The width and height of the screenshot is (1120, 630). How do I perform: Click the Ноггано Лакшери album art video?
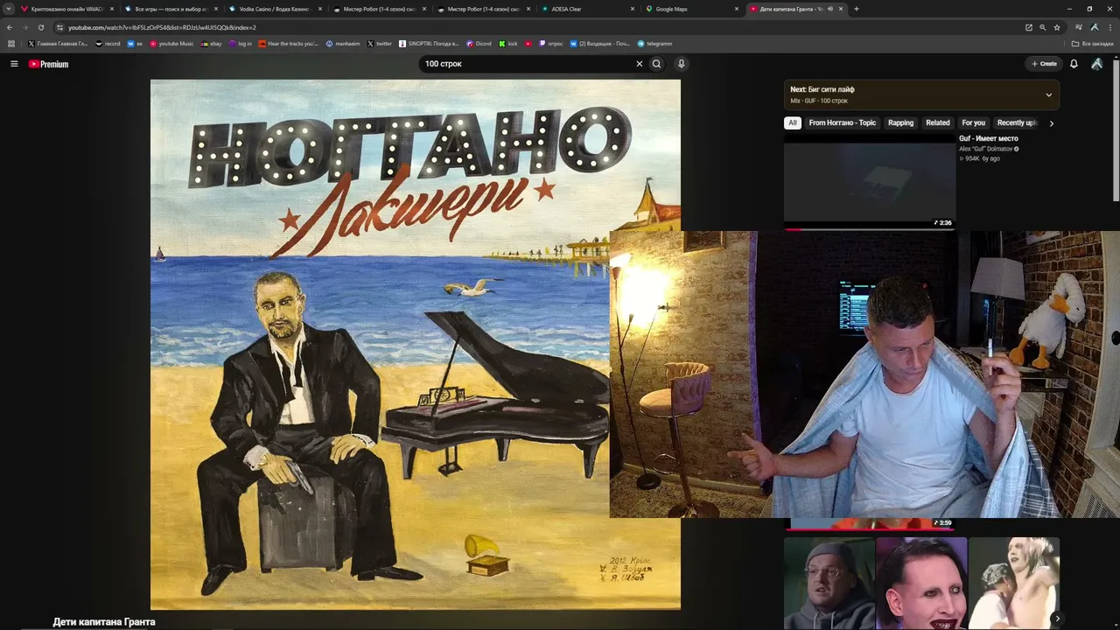[x=416, y=345]
